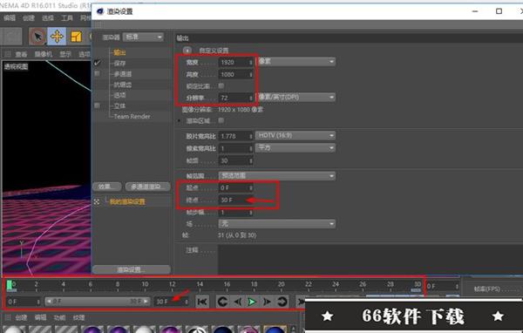523x333 pixels.
Task: Go to previous keyframe button
Action: pyautogui.click(x=222, y=302)
